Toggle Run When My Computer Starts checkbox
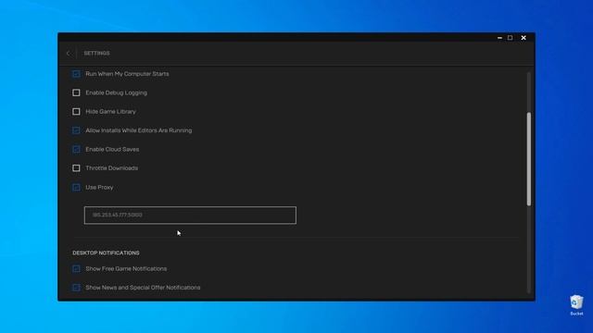593x333 pixels. [x=76, y=74]
